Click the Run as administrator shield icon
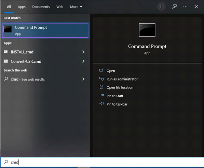This screenshot has width=204, height=168. [101, 79]
